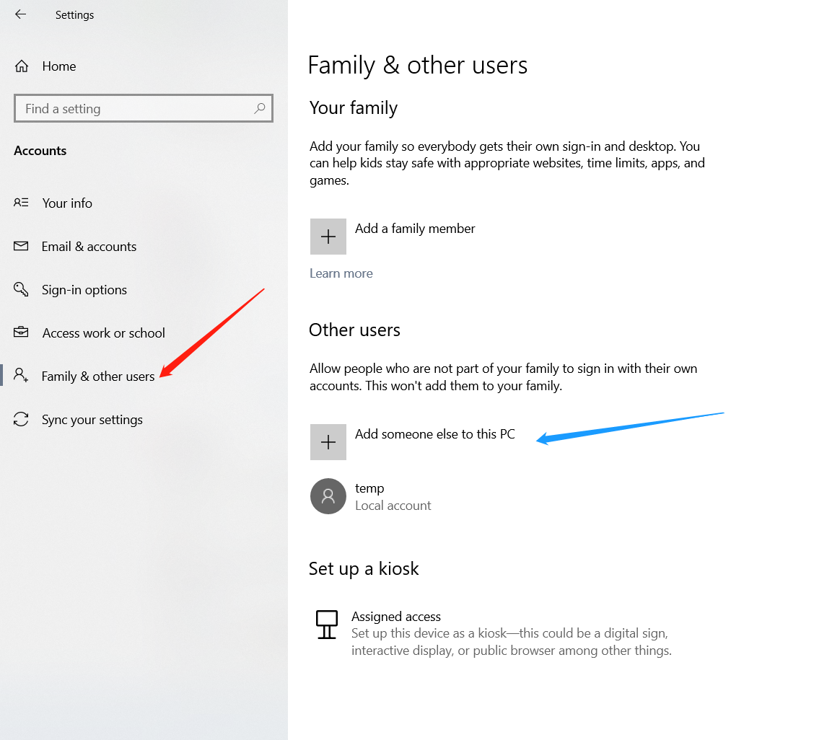
Task: Click the Your info person-card icon
Action: pos(21,203)
